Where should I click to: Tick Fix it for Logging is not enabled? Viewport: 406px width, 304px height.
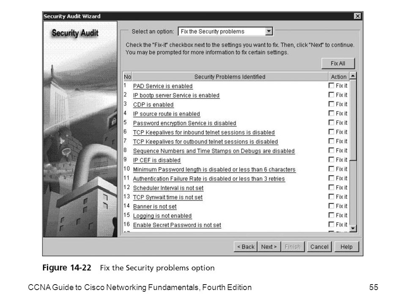[x=331, y=215]
